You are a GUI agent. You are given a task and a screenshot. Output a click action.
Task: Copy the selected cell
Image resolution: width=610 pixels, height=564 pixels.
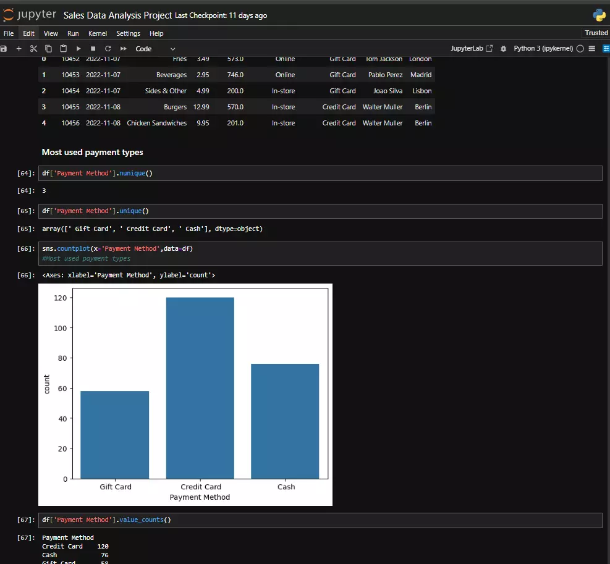coord(49,49)
